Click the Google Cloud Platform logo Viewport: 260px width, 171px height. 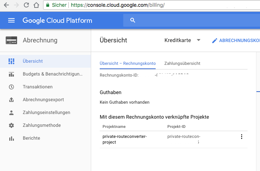coord(57,21)
